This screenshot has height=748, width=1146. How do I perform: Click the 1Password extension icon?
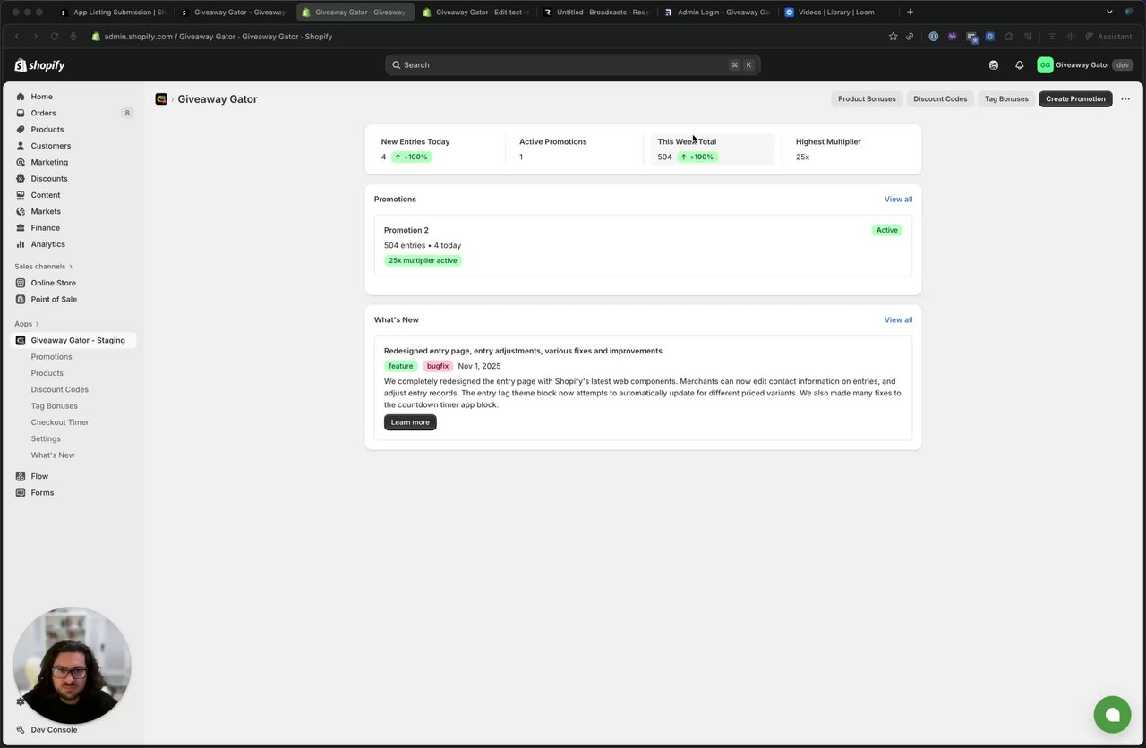click(x=934, y=37)
